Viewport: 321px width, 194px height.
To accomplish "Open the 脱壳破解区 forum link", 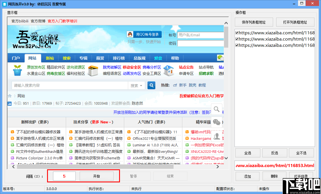I will pos(112,67).
